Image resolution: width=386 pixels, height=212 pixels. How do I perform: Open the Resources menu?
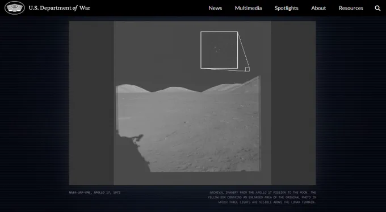tap(351, 8)
